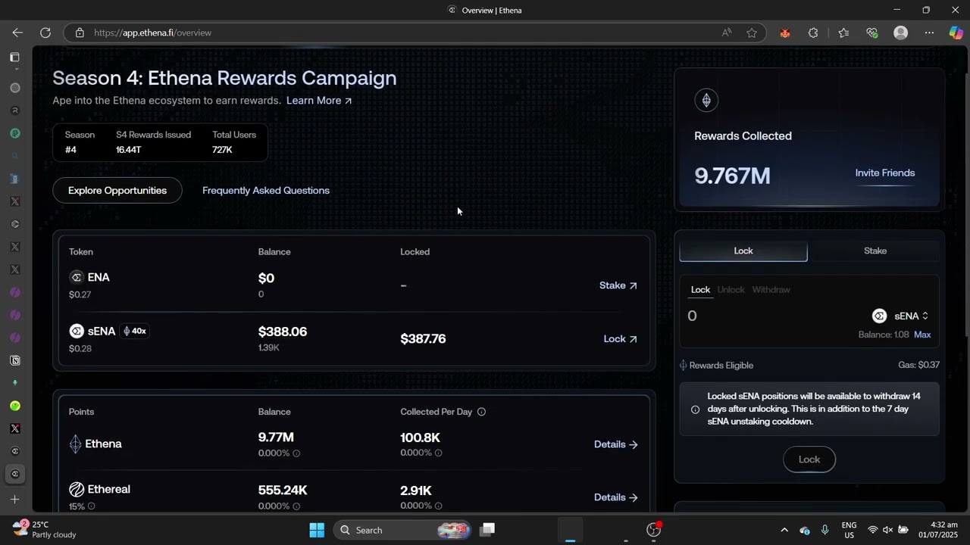Click the info icon in locked sENA notice

point(695,410)
